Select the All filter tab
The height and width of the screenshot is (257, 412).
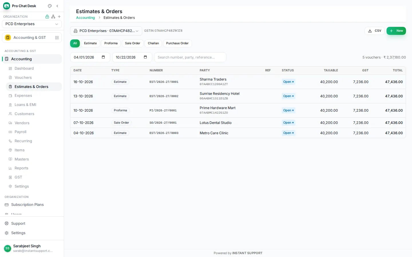point(75,43)
